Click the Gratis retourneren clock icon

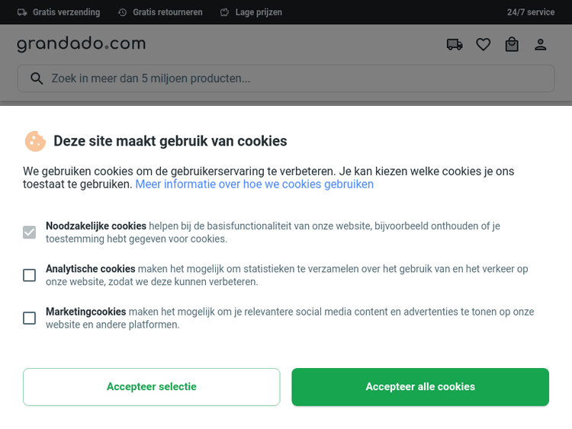(123, 12)
